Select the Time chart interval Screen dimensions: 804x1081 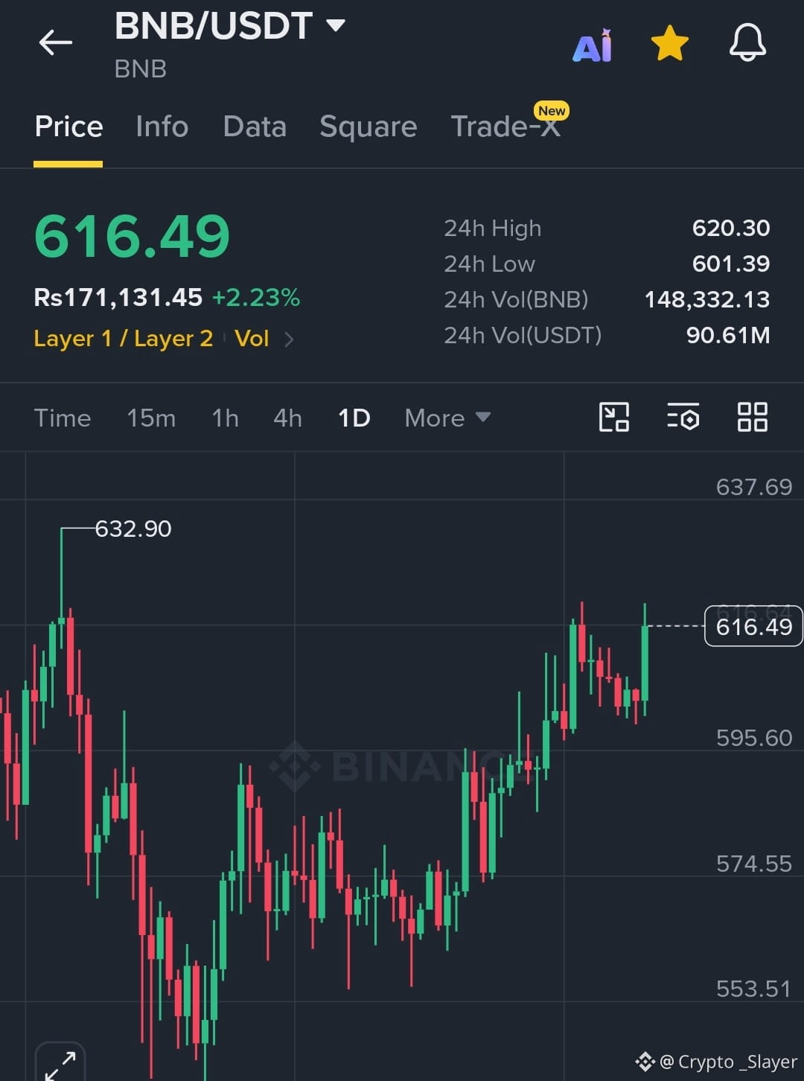pos(63,418)
